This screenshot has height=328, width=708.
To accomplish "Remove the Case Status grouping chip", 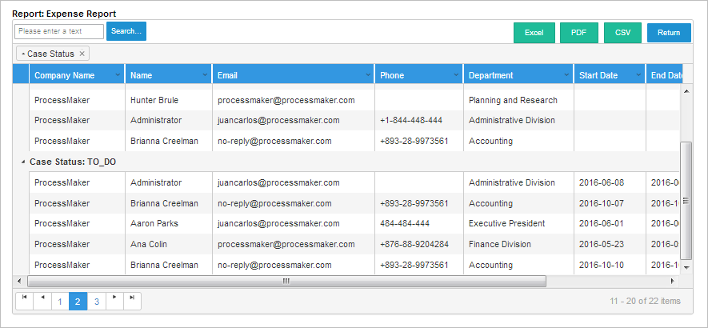I will (82, 54).
